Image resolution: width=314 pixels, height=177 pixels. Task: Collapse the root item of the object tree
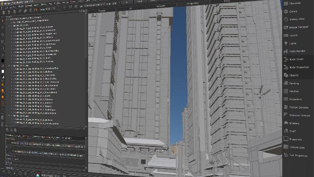[7, 19]
